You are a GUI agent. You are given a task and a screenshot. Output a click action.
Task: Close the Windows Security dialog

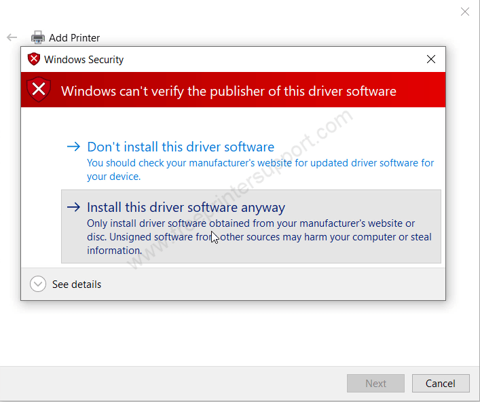431,59
